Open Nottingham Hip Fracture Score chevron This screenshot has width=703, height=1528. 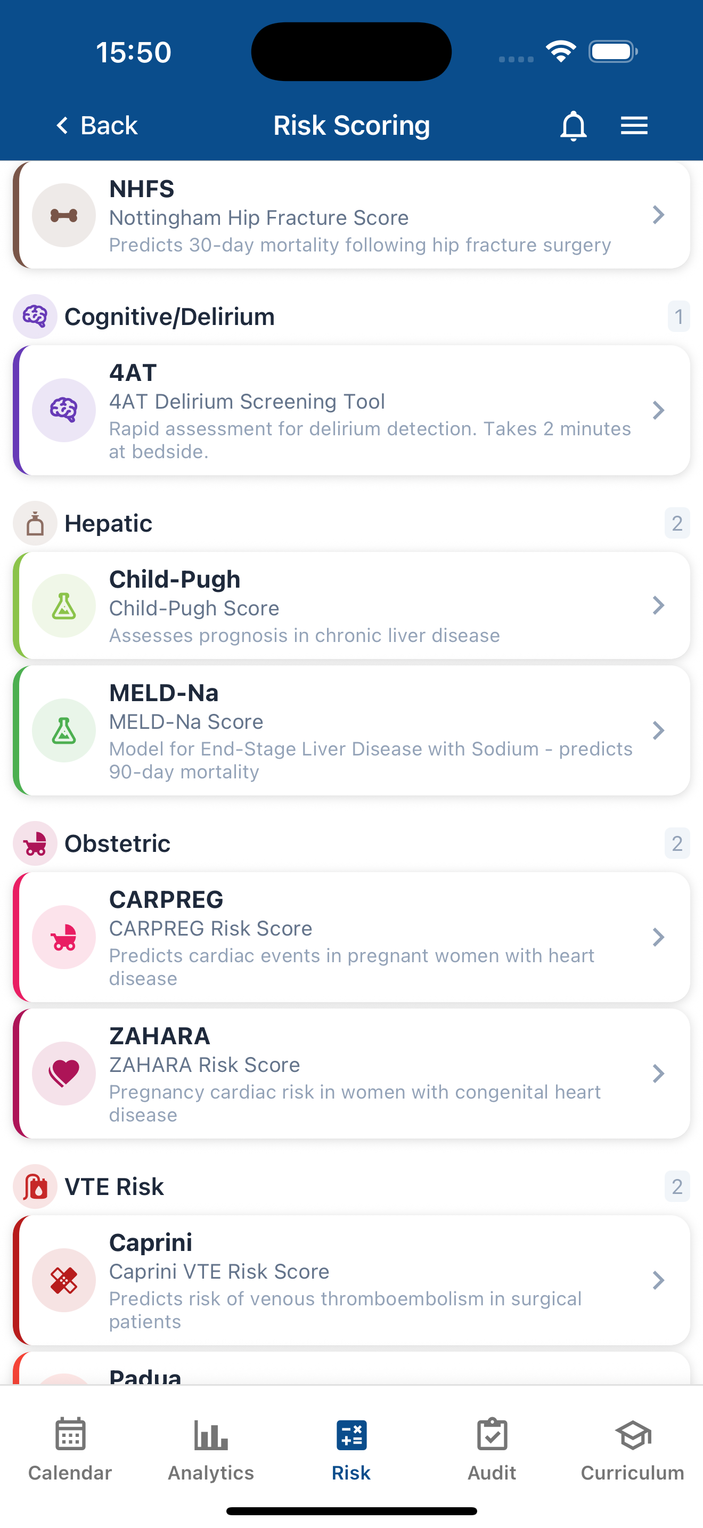658,215
